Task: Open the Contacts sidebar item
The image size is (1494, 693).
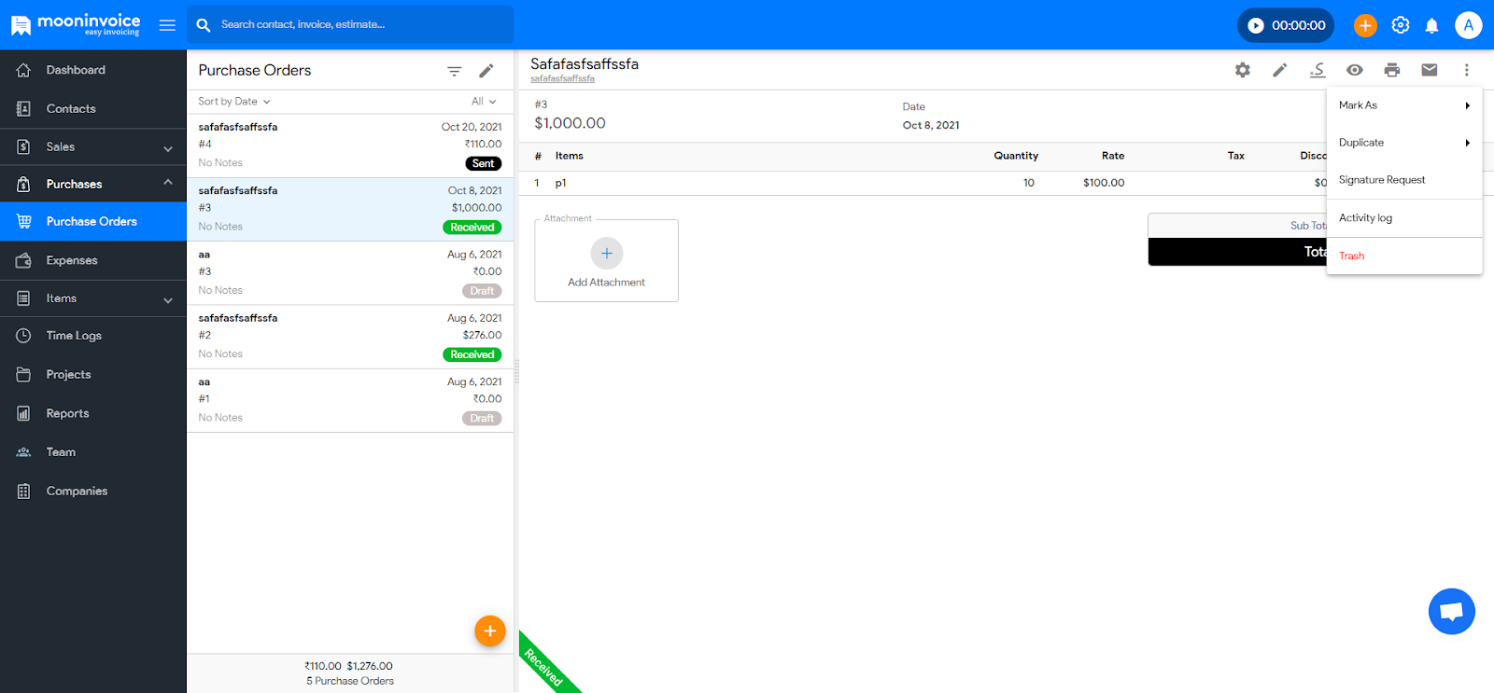Action: click(x=93, y=108)
